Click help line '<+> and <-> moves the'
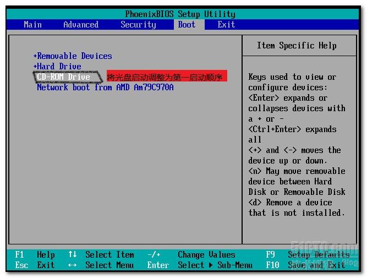367x278 pixels. click(295, 150)
